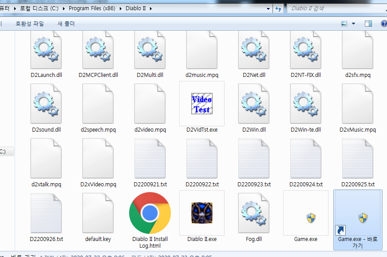This screenshot has height=257, width=387.
Task: Click the view mode icon in toolbar
Action: click(x=344, y=24)
